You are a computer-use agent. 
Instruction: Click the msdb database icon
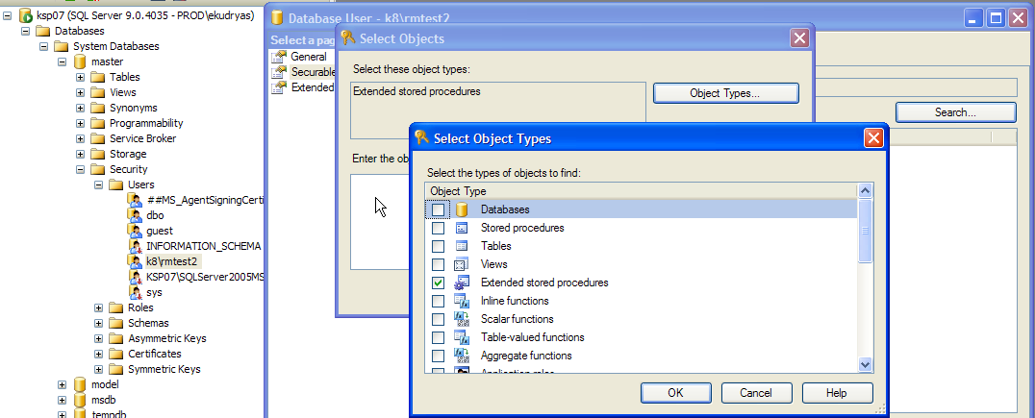pos(80,400)
